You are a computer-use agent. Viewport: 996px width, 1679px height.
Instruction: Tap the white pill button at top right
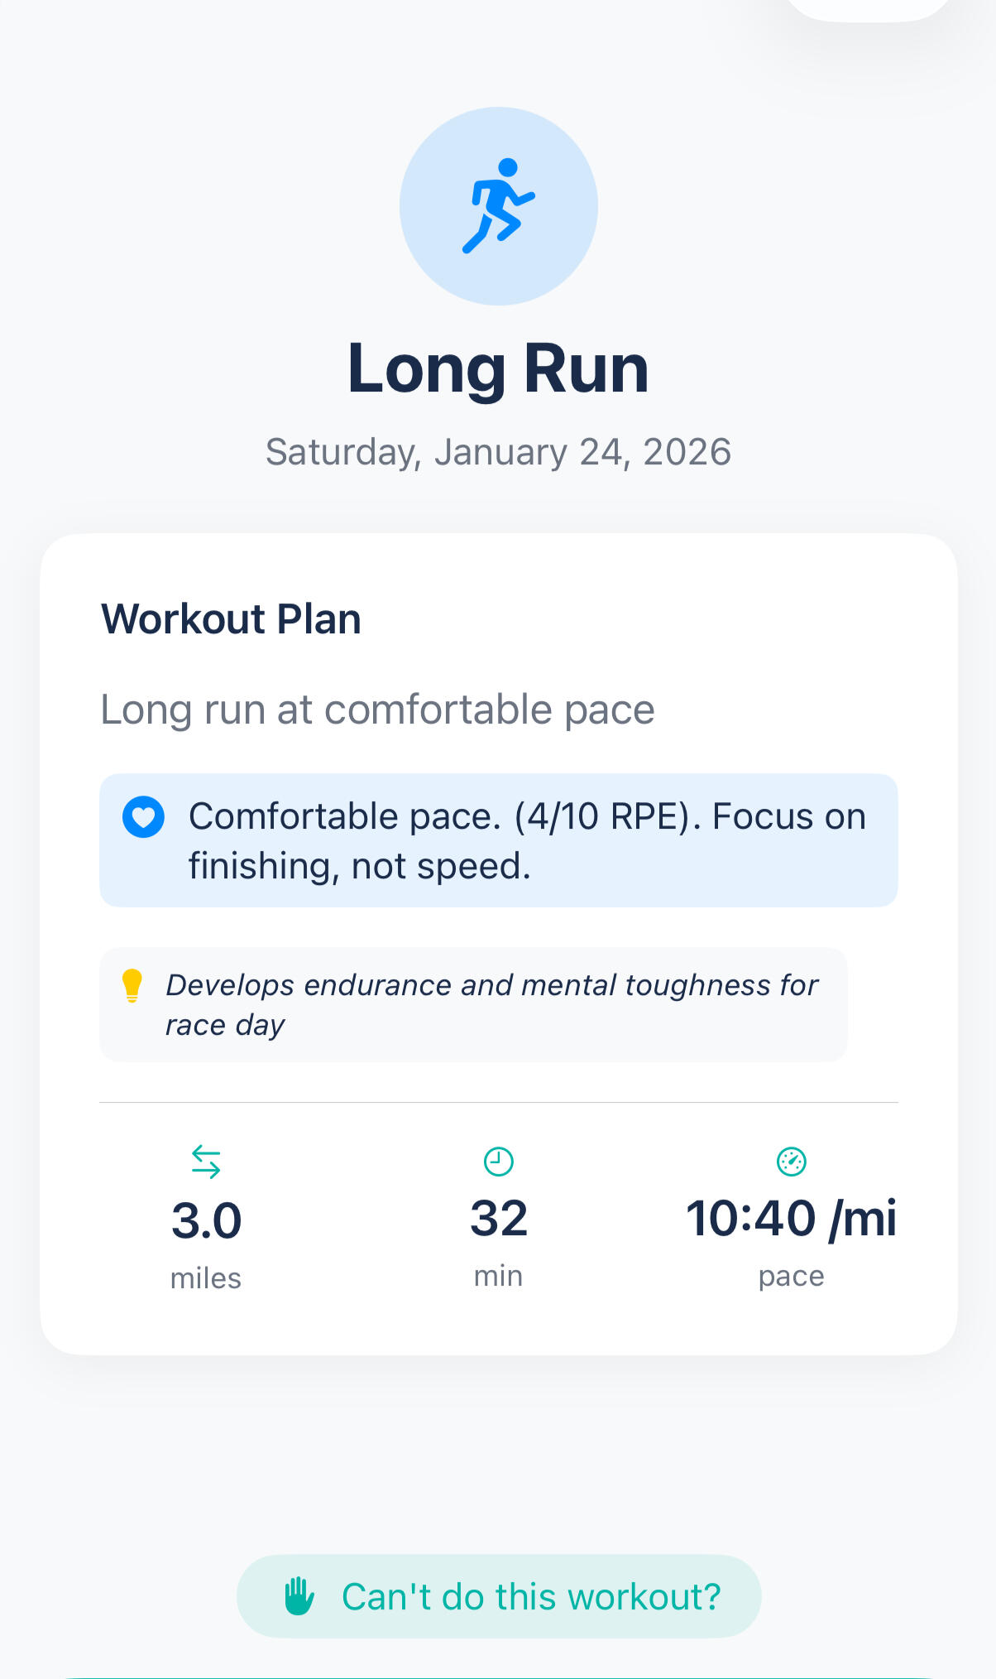pos(869,8)
